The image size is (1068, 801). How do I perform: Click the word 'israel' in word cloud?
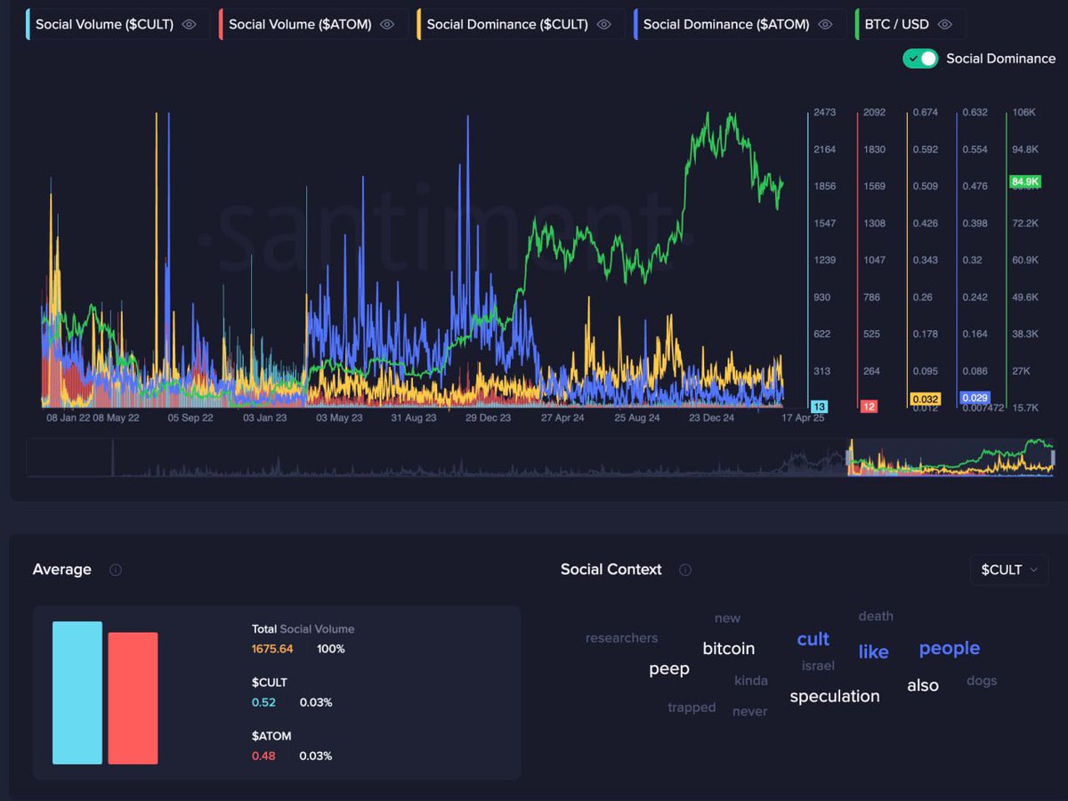coord(818,666)
